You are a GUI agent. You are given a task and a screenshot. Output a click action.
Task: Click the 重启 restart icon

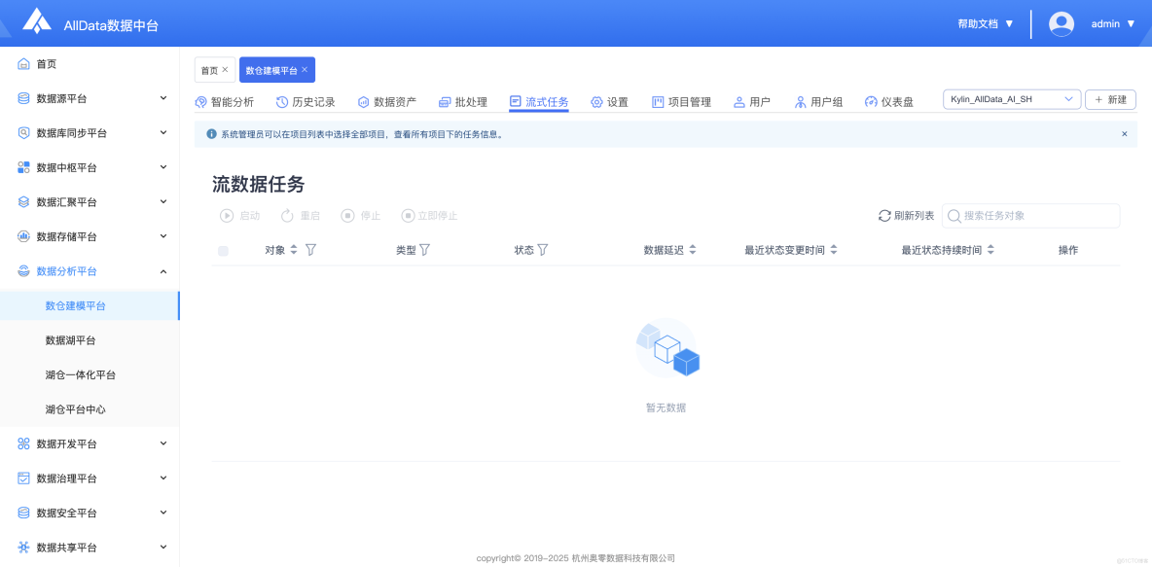(x=285, y=215)
